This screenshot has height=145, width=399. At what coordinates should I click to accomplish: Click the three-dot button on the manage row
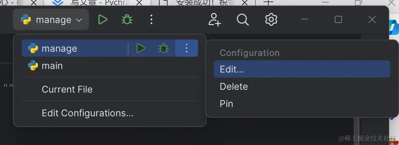coord(187,48)
